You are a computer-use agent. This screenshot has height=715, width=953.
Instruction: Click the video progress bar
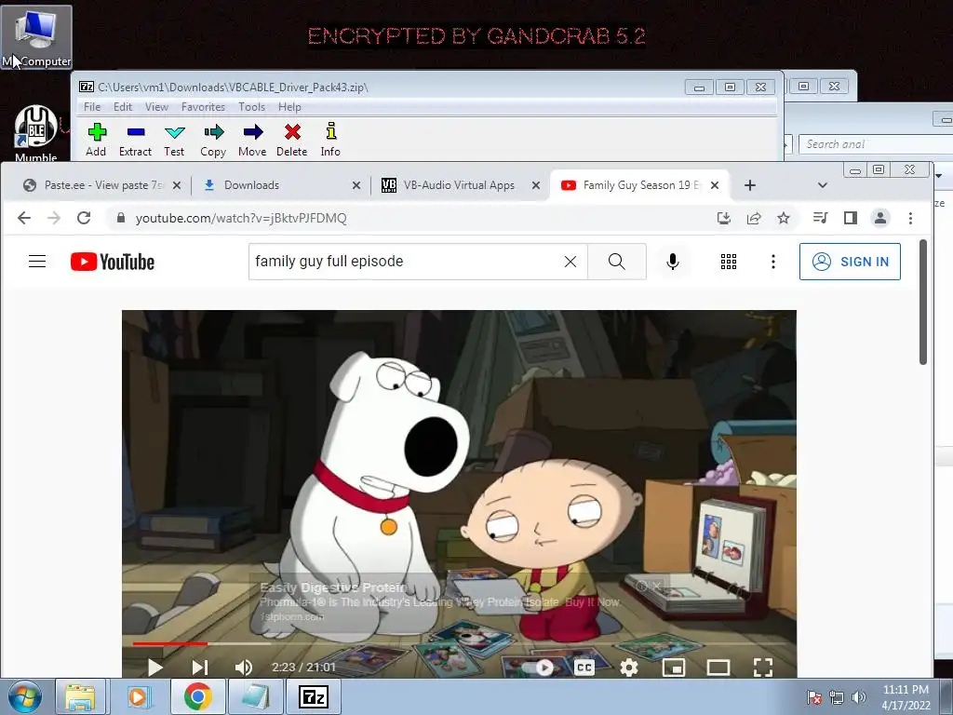(x=459, y=643)
